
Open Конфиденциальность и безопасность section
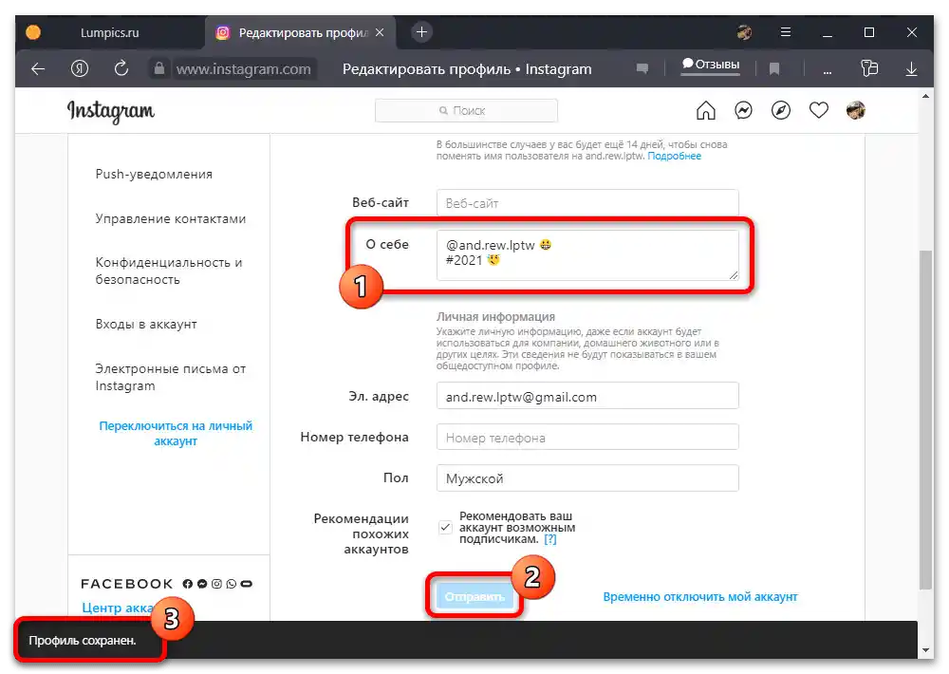coord(169,271)
